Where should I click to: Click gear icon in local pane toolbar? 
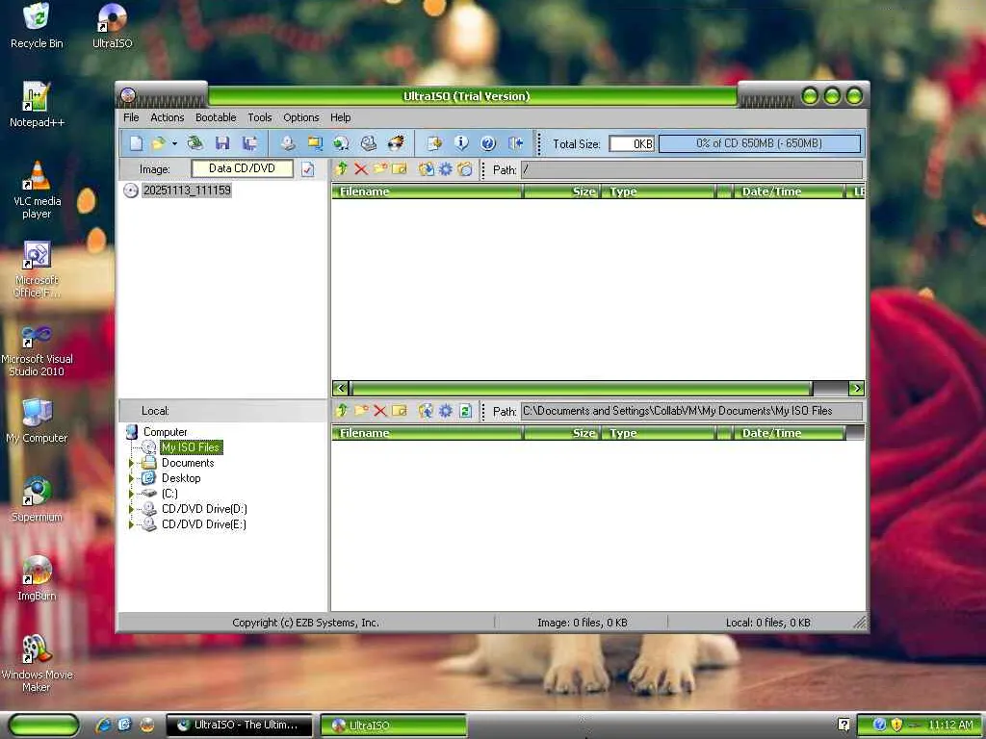445,410
